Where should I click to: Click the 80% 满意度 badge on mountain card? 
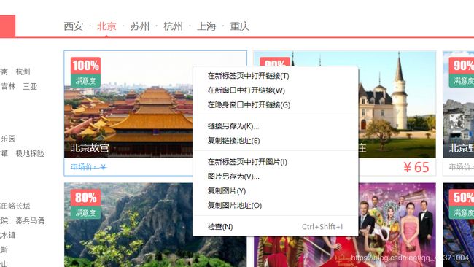click(x=85, y=204)
